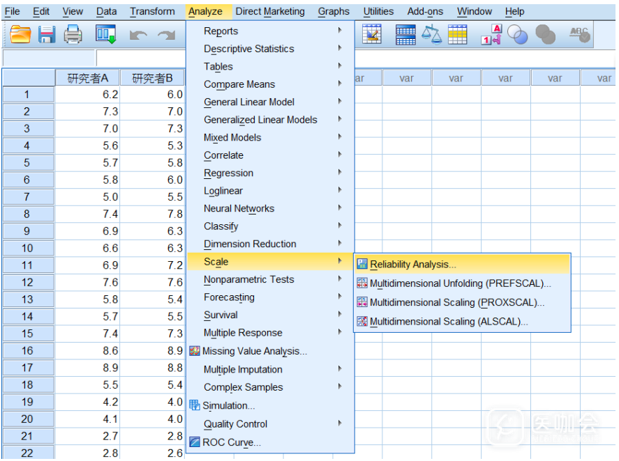Viewport: 619px width, 461px height.
Task: Expand the Nonparametric Tests submenu
Action: pyautogui.click(x=248, y=280)
